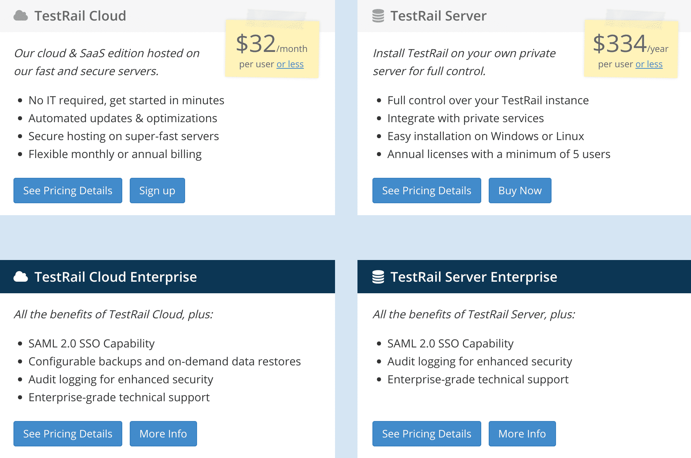Open the 'or less' link under $334/year
The width and height of the screenshot is (691, 458).
(649, 64)
